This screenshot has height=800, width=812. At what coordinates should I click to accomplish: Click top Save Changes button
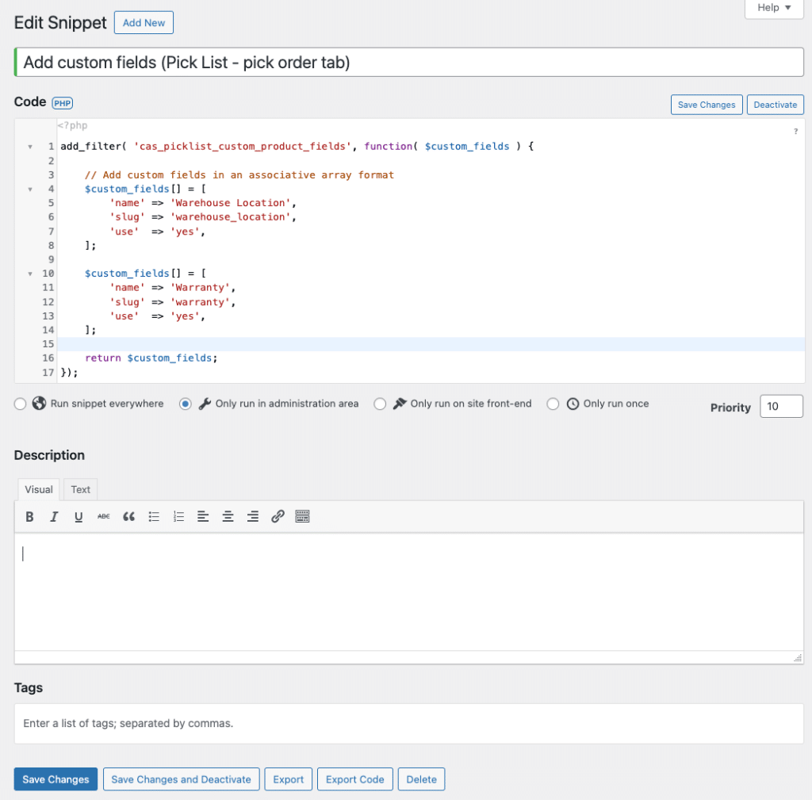707,105
